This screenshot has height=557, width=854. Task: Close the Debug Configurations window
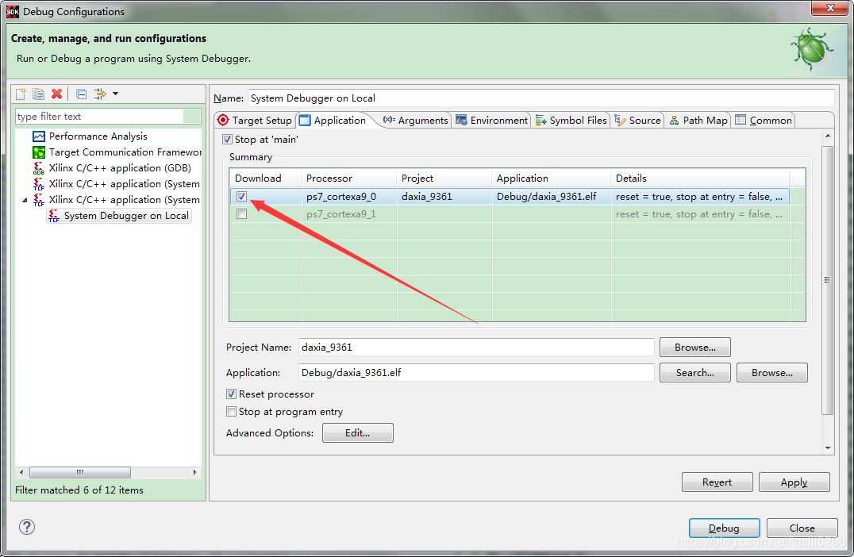829,8
